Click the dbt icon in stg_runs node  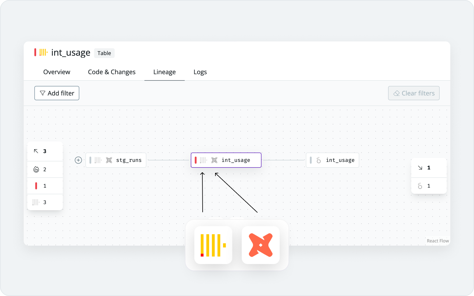pyautogui.click(x=109, y=160)
